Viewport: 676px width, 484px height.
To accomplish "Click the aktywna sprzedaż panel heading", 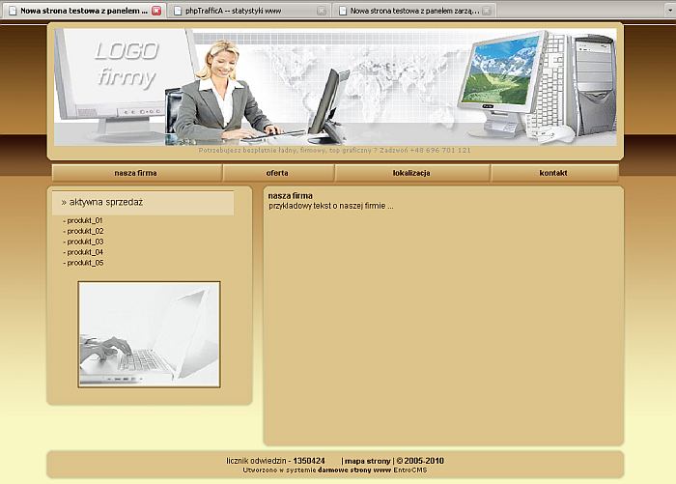I will (102, 202).
